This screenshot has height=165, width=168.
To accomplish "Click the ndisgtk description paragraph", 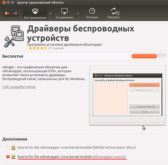I will click(x=44, y=73).
